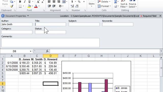Center the text horizontally
Screen dimensions: 163x92
coord(54,2)
